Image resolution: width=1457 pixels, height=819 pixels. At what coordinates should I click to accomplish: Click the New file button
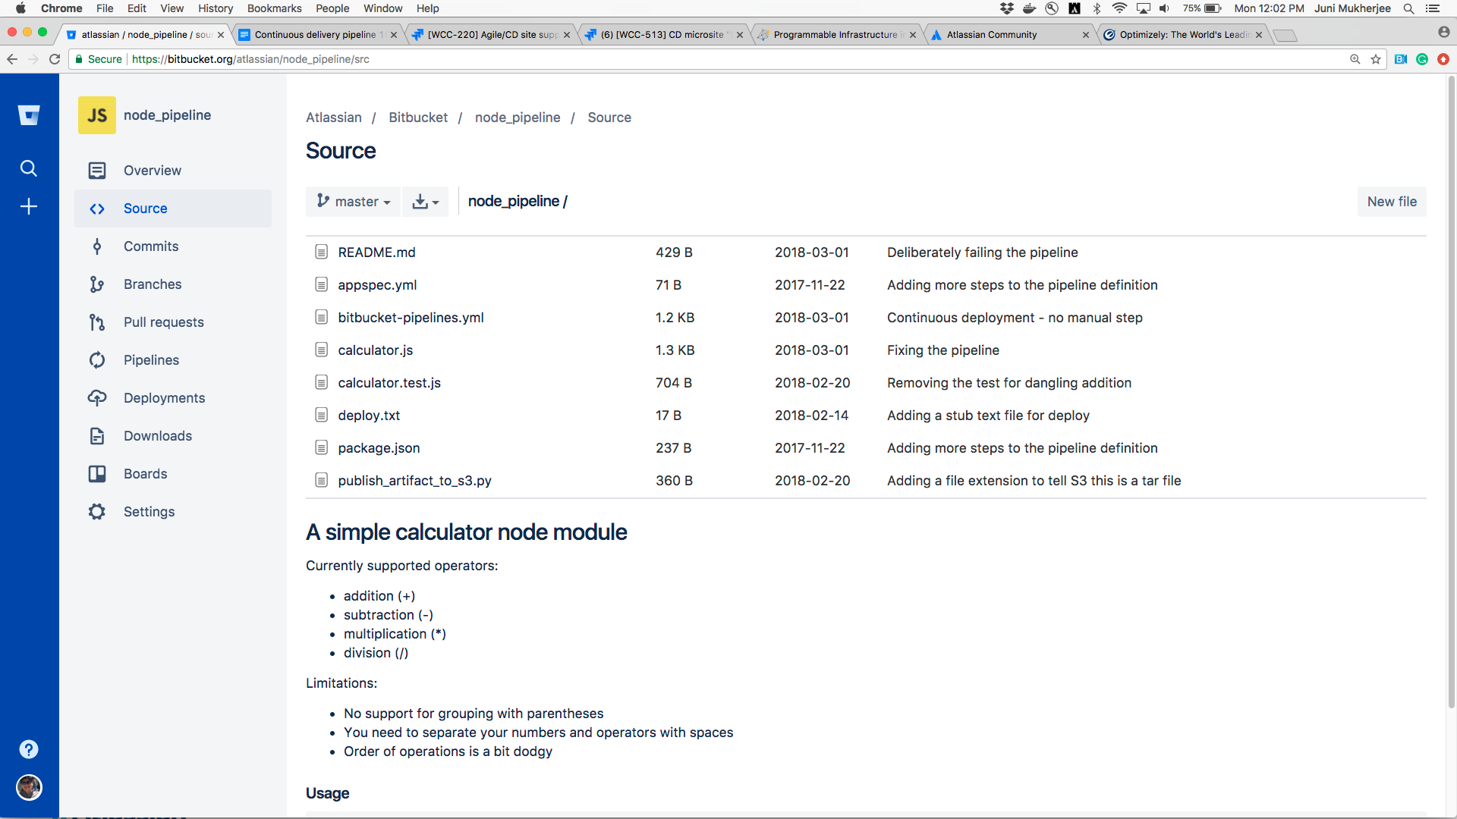(x=1391, y=202)
